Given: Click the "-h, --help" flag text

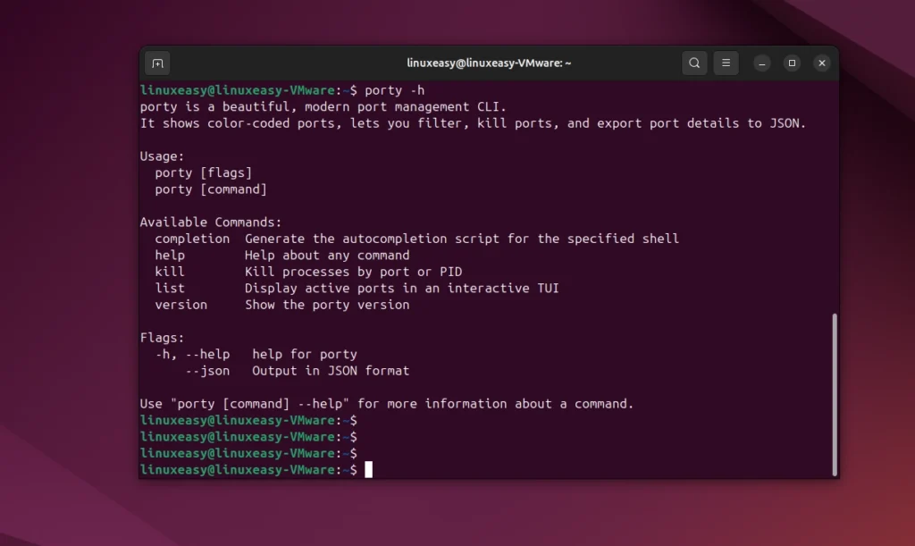Looking at the screenshot, I should pos(192,354).
